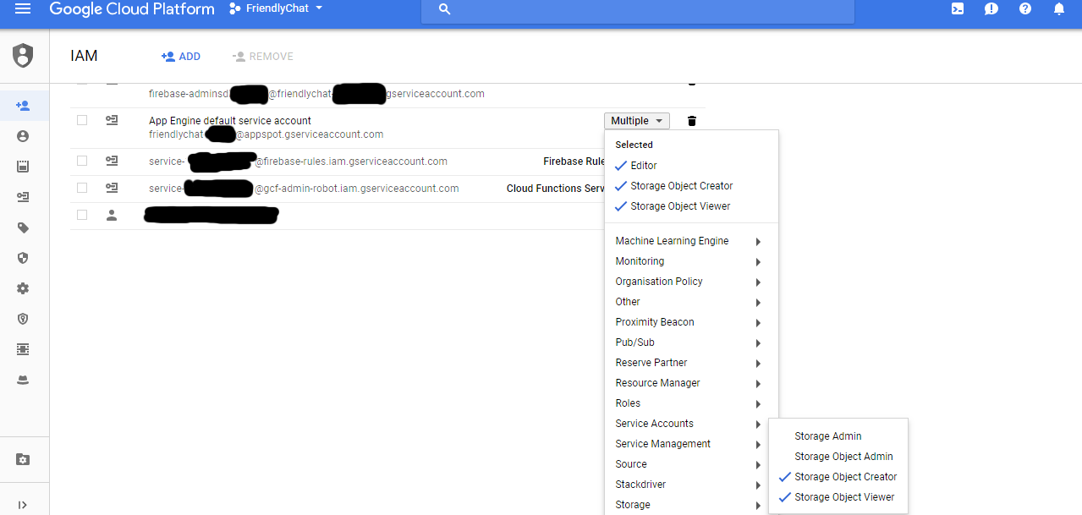
Task: Select Storage Admin role
Action: pos(838,436)
